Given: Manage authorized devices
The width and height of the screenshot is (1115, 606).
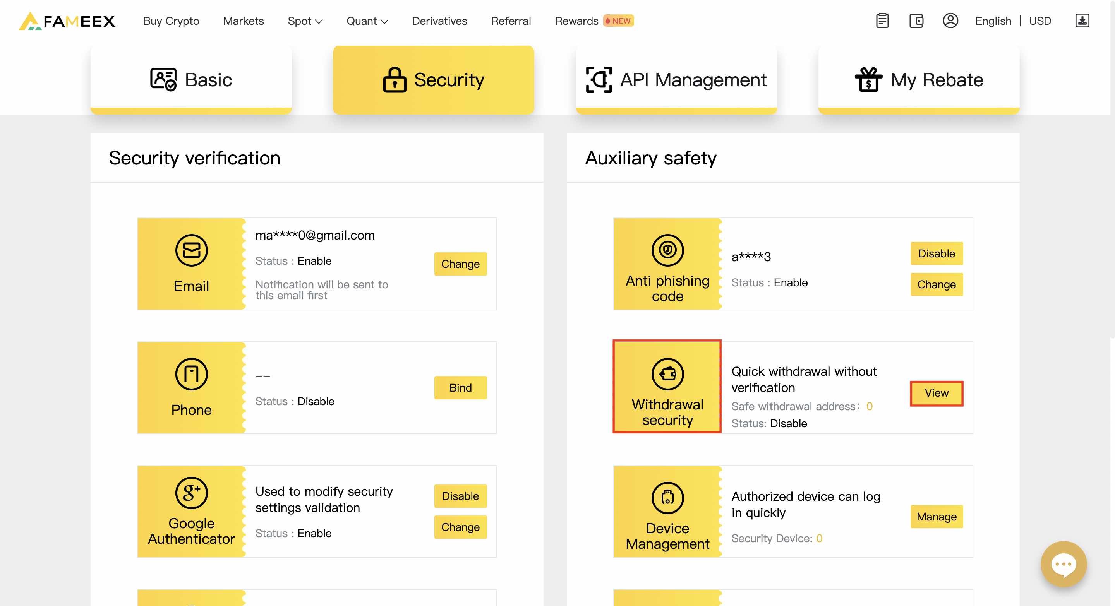Looking at the screenshot, I should [936, 517].
